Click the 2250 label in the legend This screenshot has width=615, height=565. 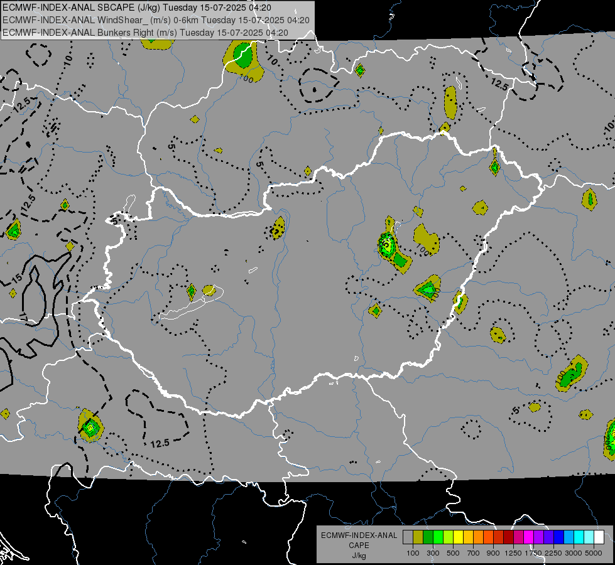[x=553, y=553]
